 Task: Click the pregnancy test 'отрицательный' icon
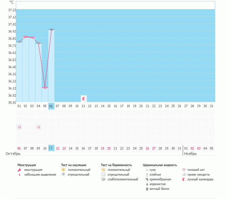103,175
